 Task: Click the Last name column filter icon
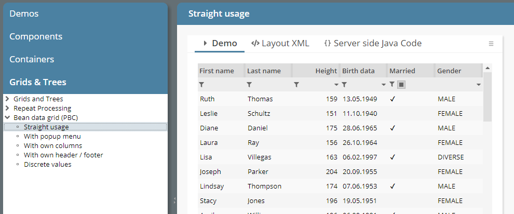coord(249,84)
